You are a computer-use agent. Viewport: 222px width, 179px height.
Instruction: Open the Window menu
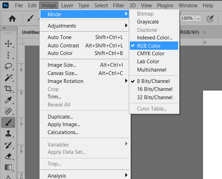188,6
